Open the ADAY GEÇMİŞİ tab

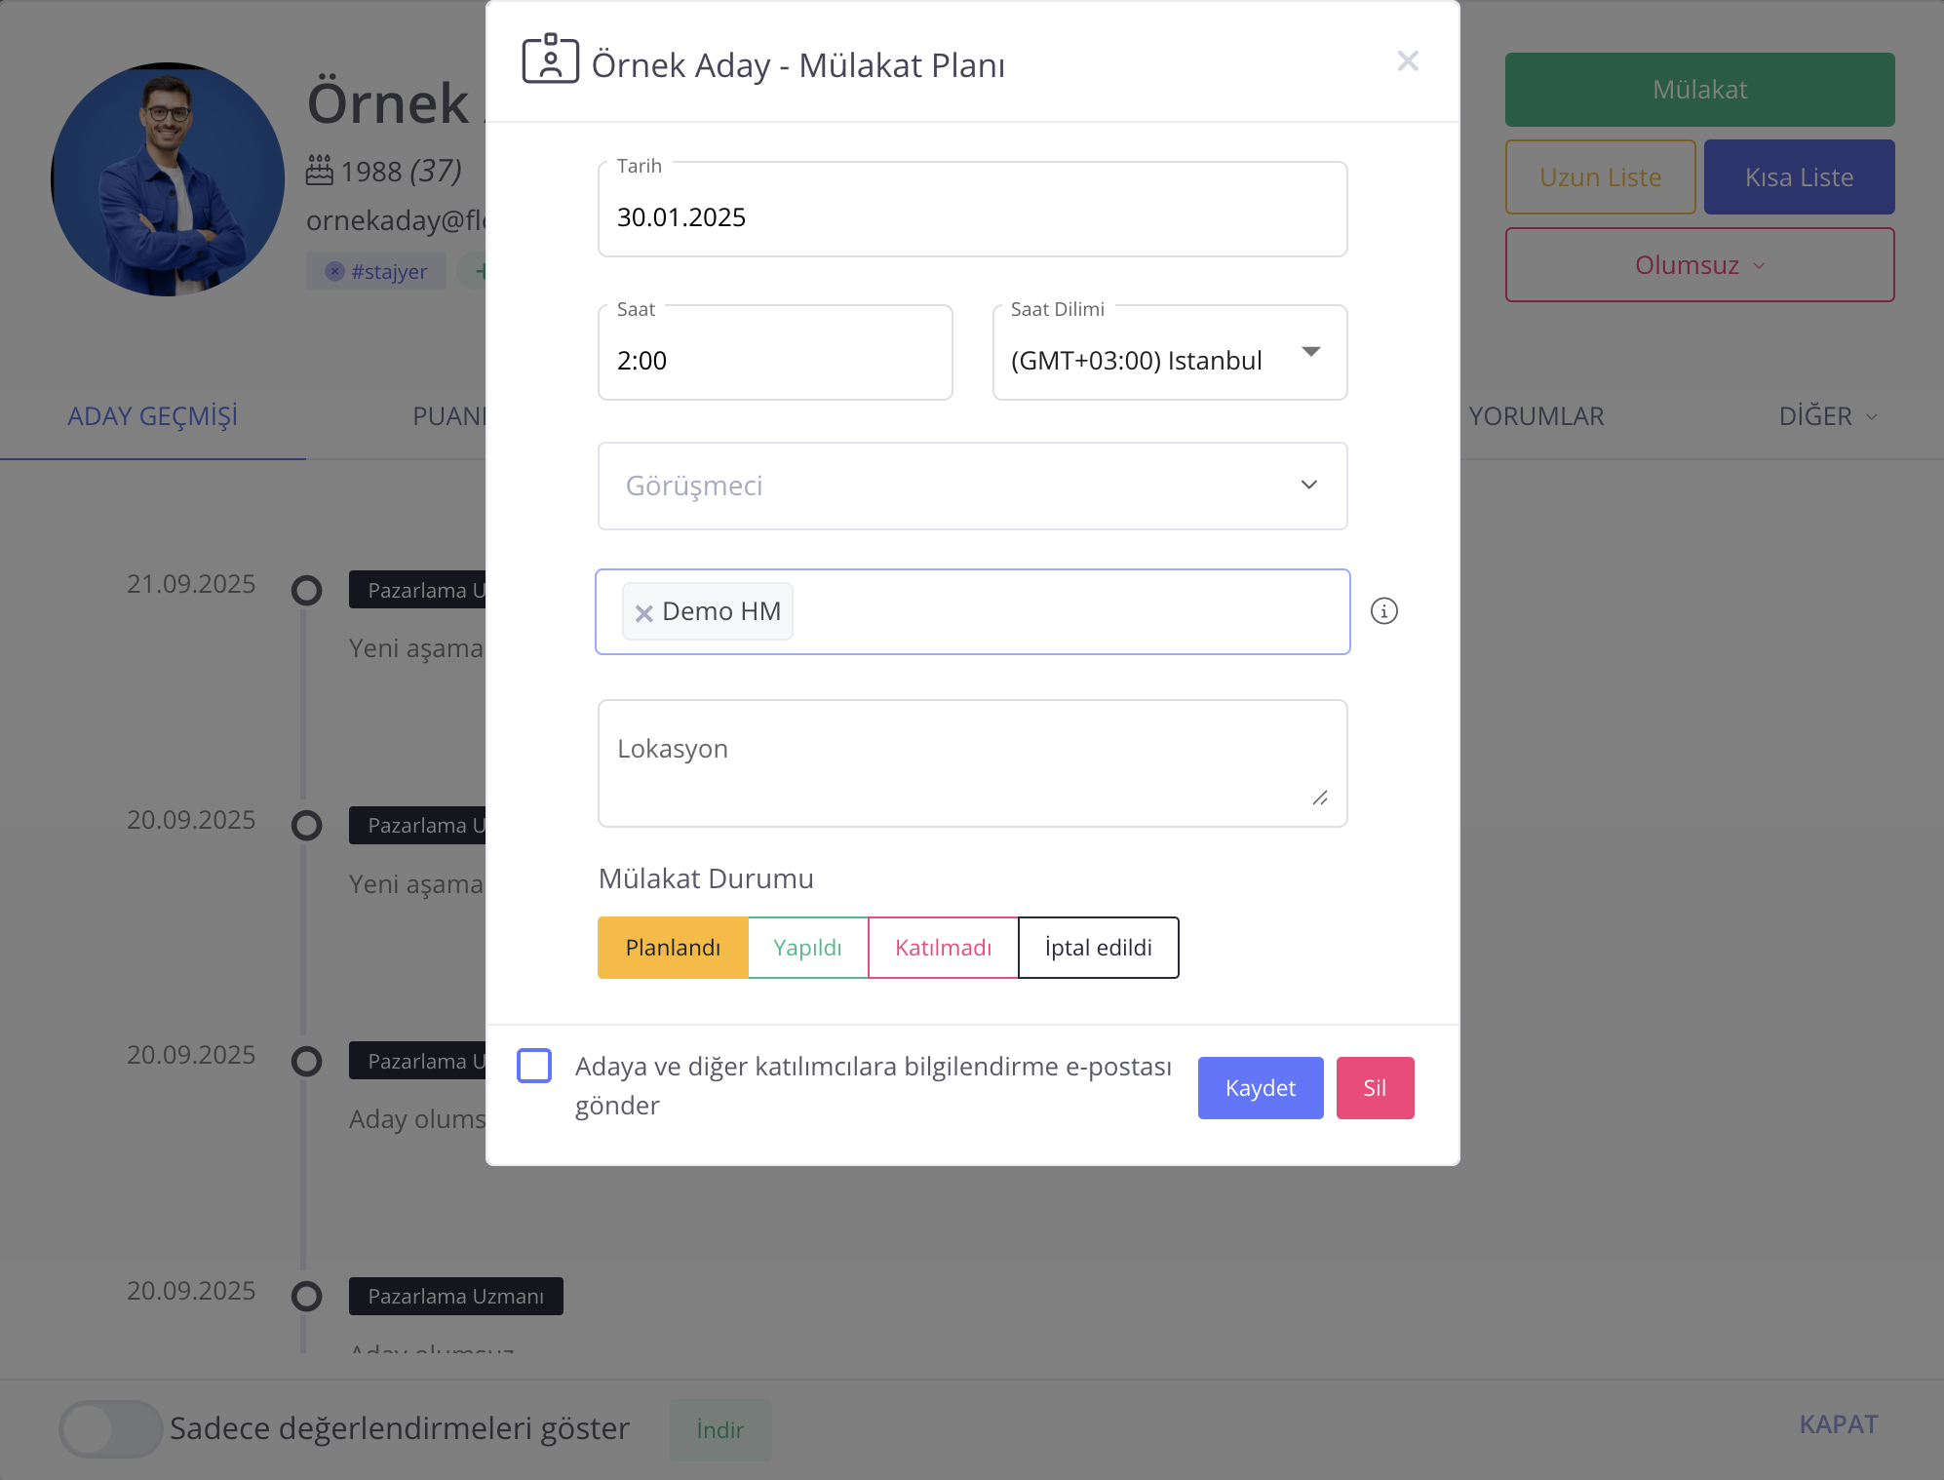(152, 416)
